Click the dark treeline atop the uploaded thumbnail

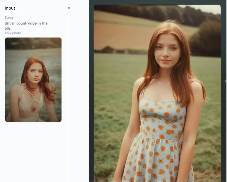pyautogui.click(x=33, y=43)
